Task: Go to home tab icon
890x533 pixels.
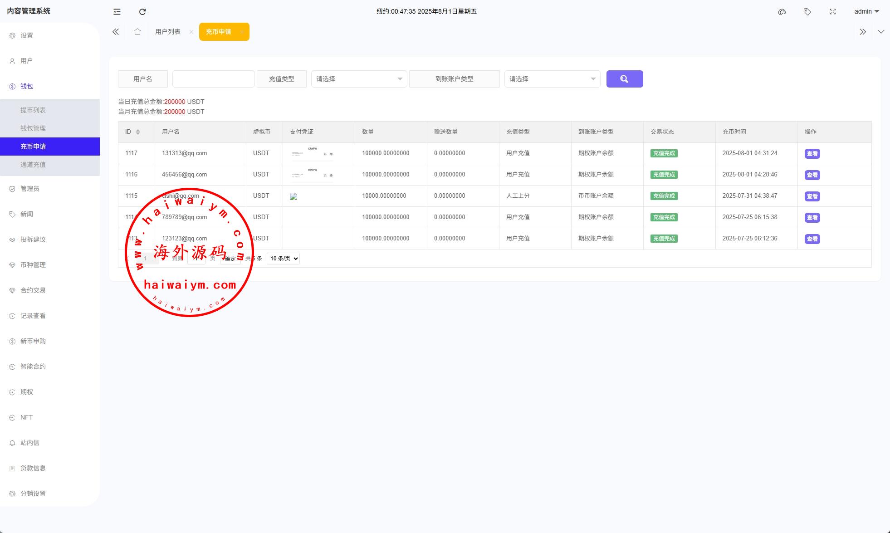Action: (137, 32)
